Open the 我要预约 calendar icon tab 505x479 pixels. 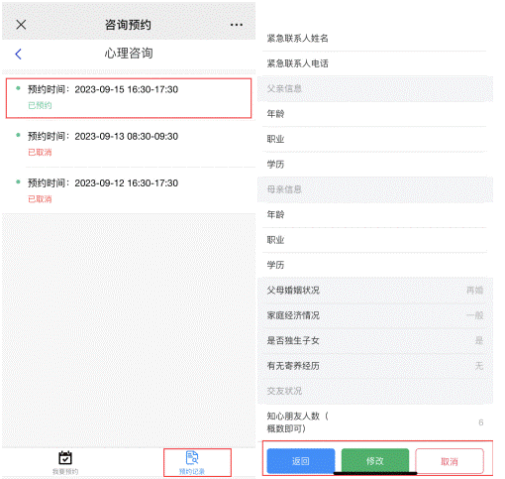[x=65, y=462]
